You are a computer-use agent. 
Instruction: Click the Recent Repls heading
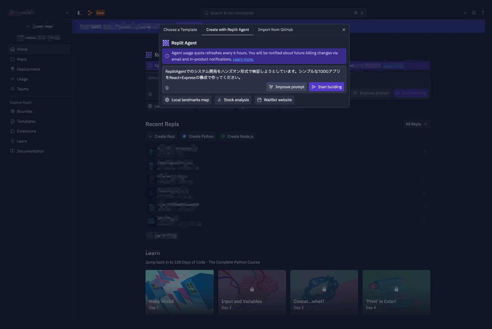click(x=162, y=124)
